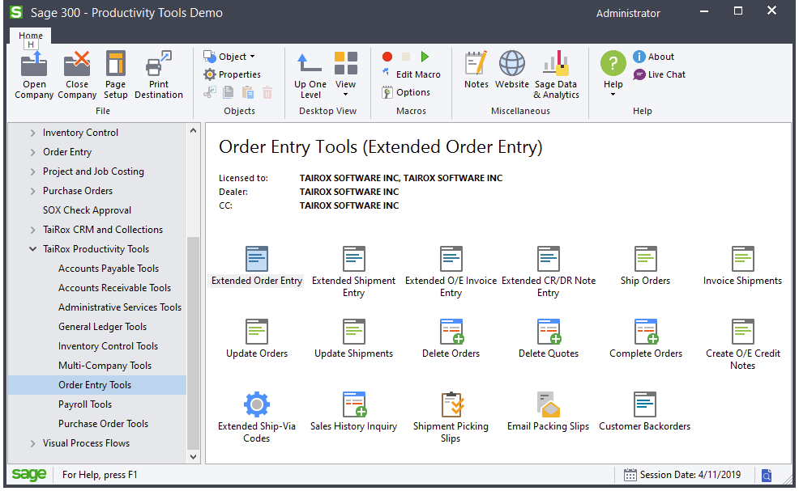799x491 pixels.
Task: Open Extended O/E Invoice Entry
Action: pyautogui.click(x=451, y=259)
